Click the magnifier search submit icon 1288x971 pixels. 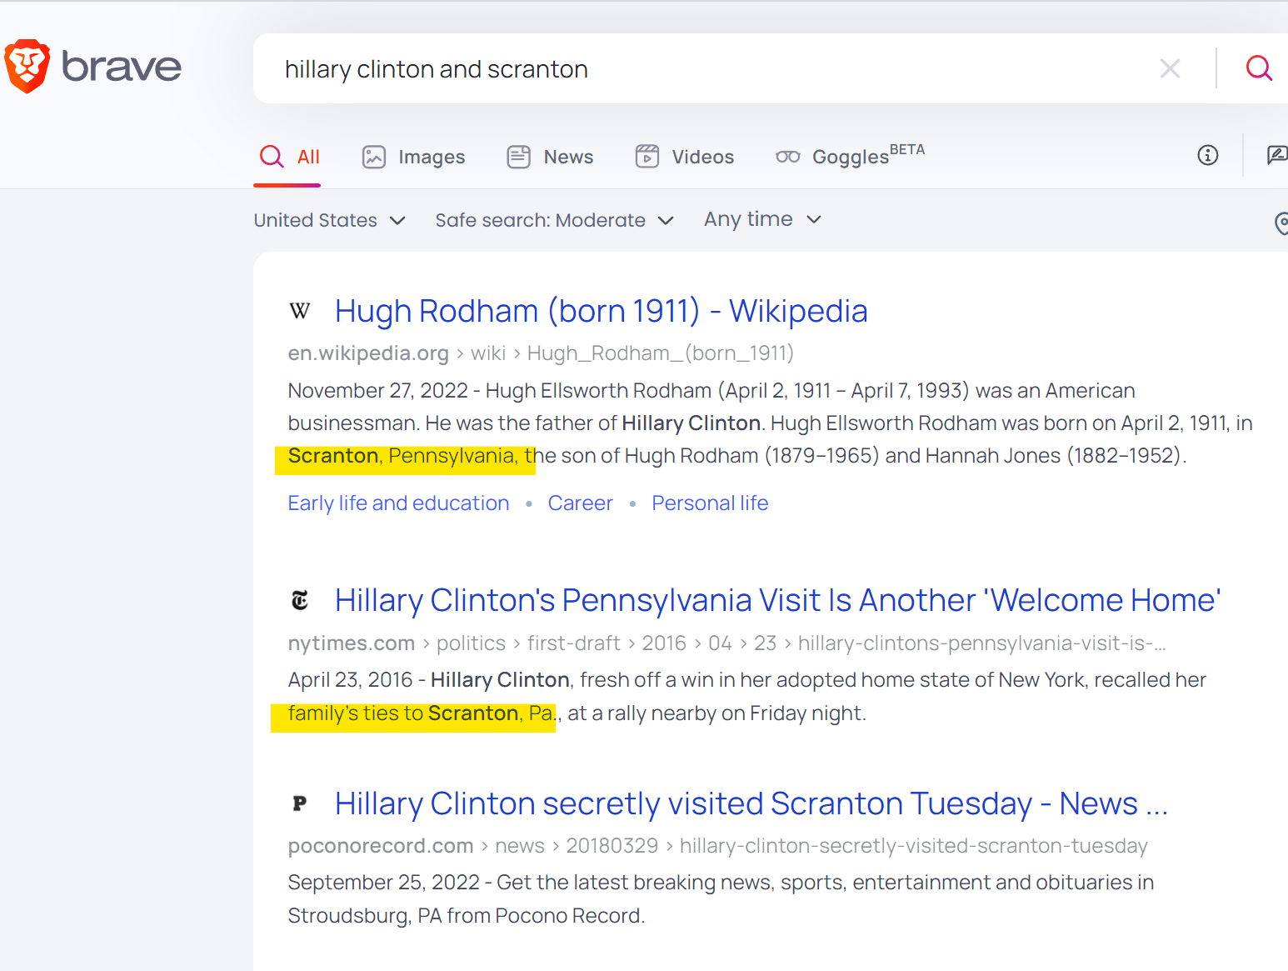coord(1259,68)
